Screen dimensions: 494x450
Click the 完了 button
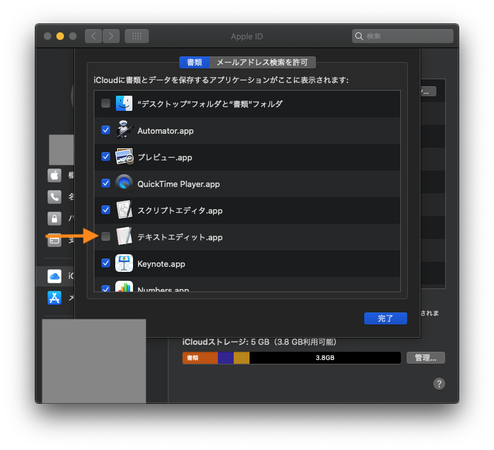385,319
